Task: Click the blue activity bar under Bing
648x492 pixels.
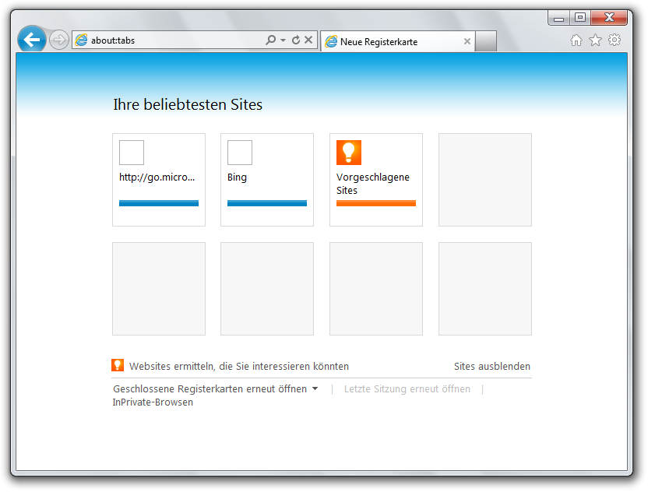Action: [x=267, y=203]
